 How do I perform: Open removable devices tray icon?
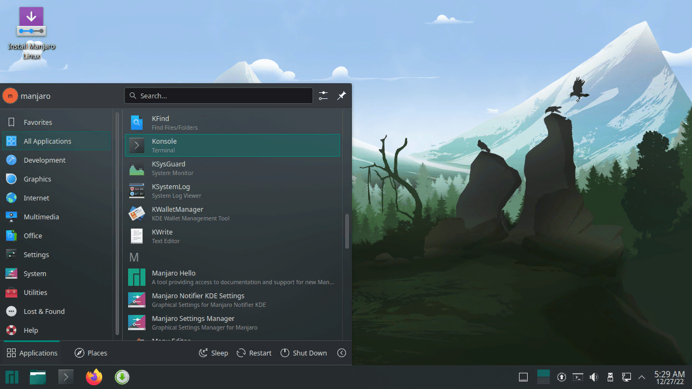click(x=610, y=377)
